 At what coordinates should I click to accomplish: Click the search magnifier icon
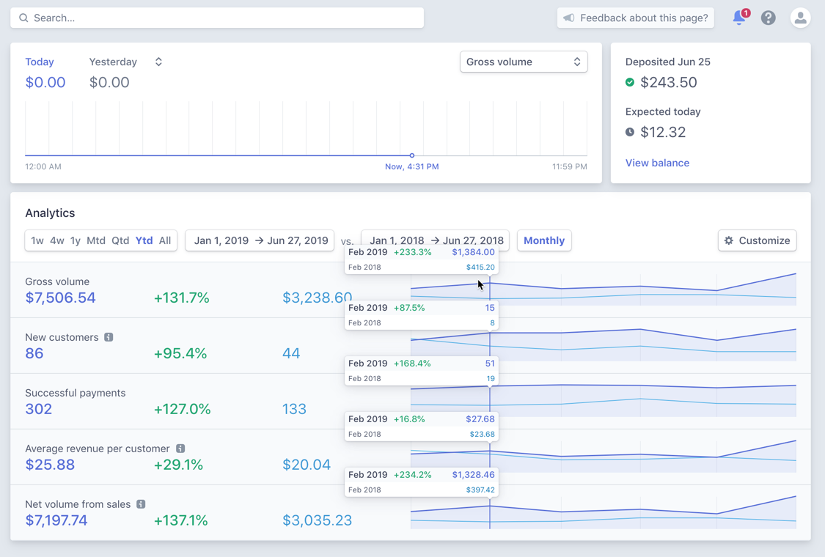coord(23,18)
